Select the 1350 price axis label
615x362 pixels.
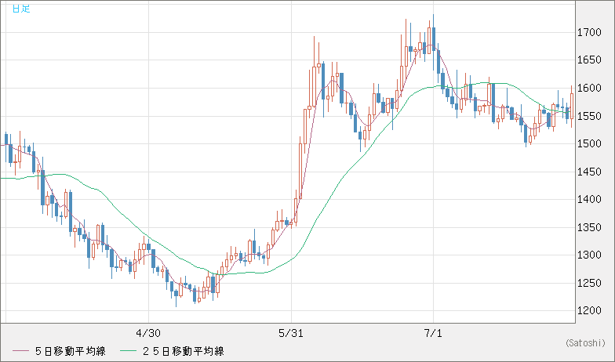pyautogui.click(x=589, y=227)
